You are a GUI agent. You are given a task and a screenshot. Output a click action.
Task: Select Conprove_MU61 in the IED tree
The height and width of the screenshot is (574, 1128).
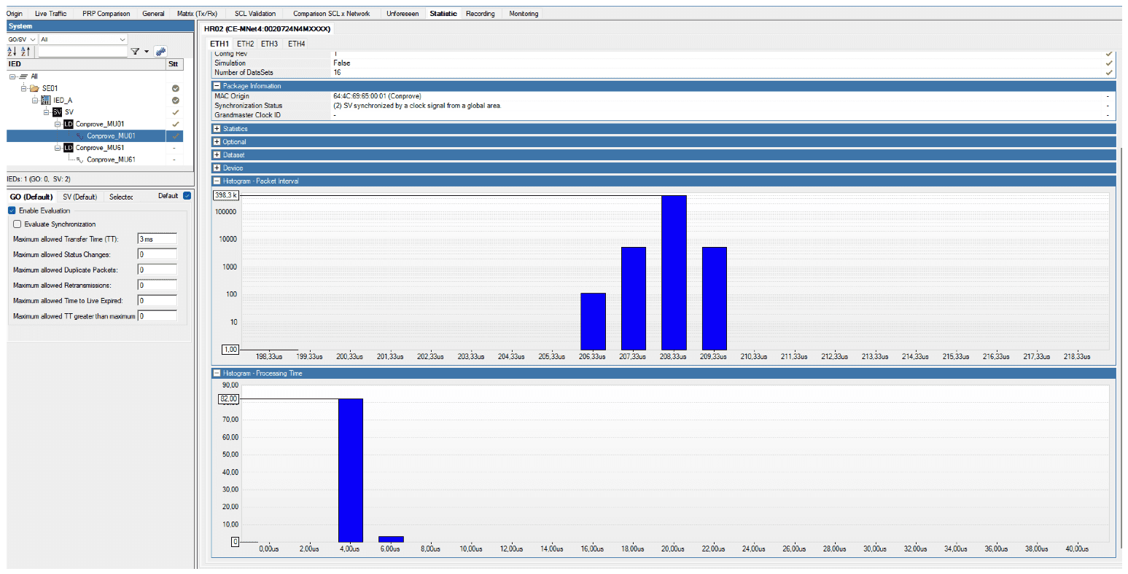point(111,159)
